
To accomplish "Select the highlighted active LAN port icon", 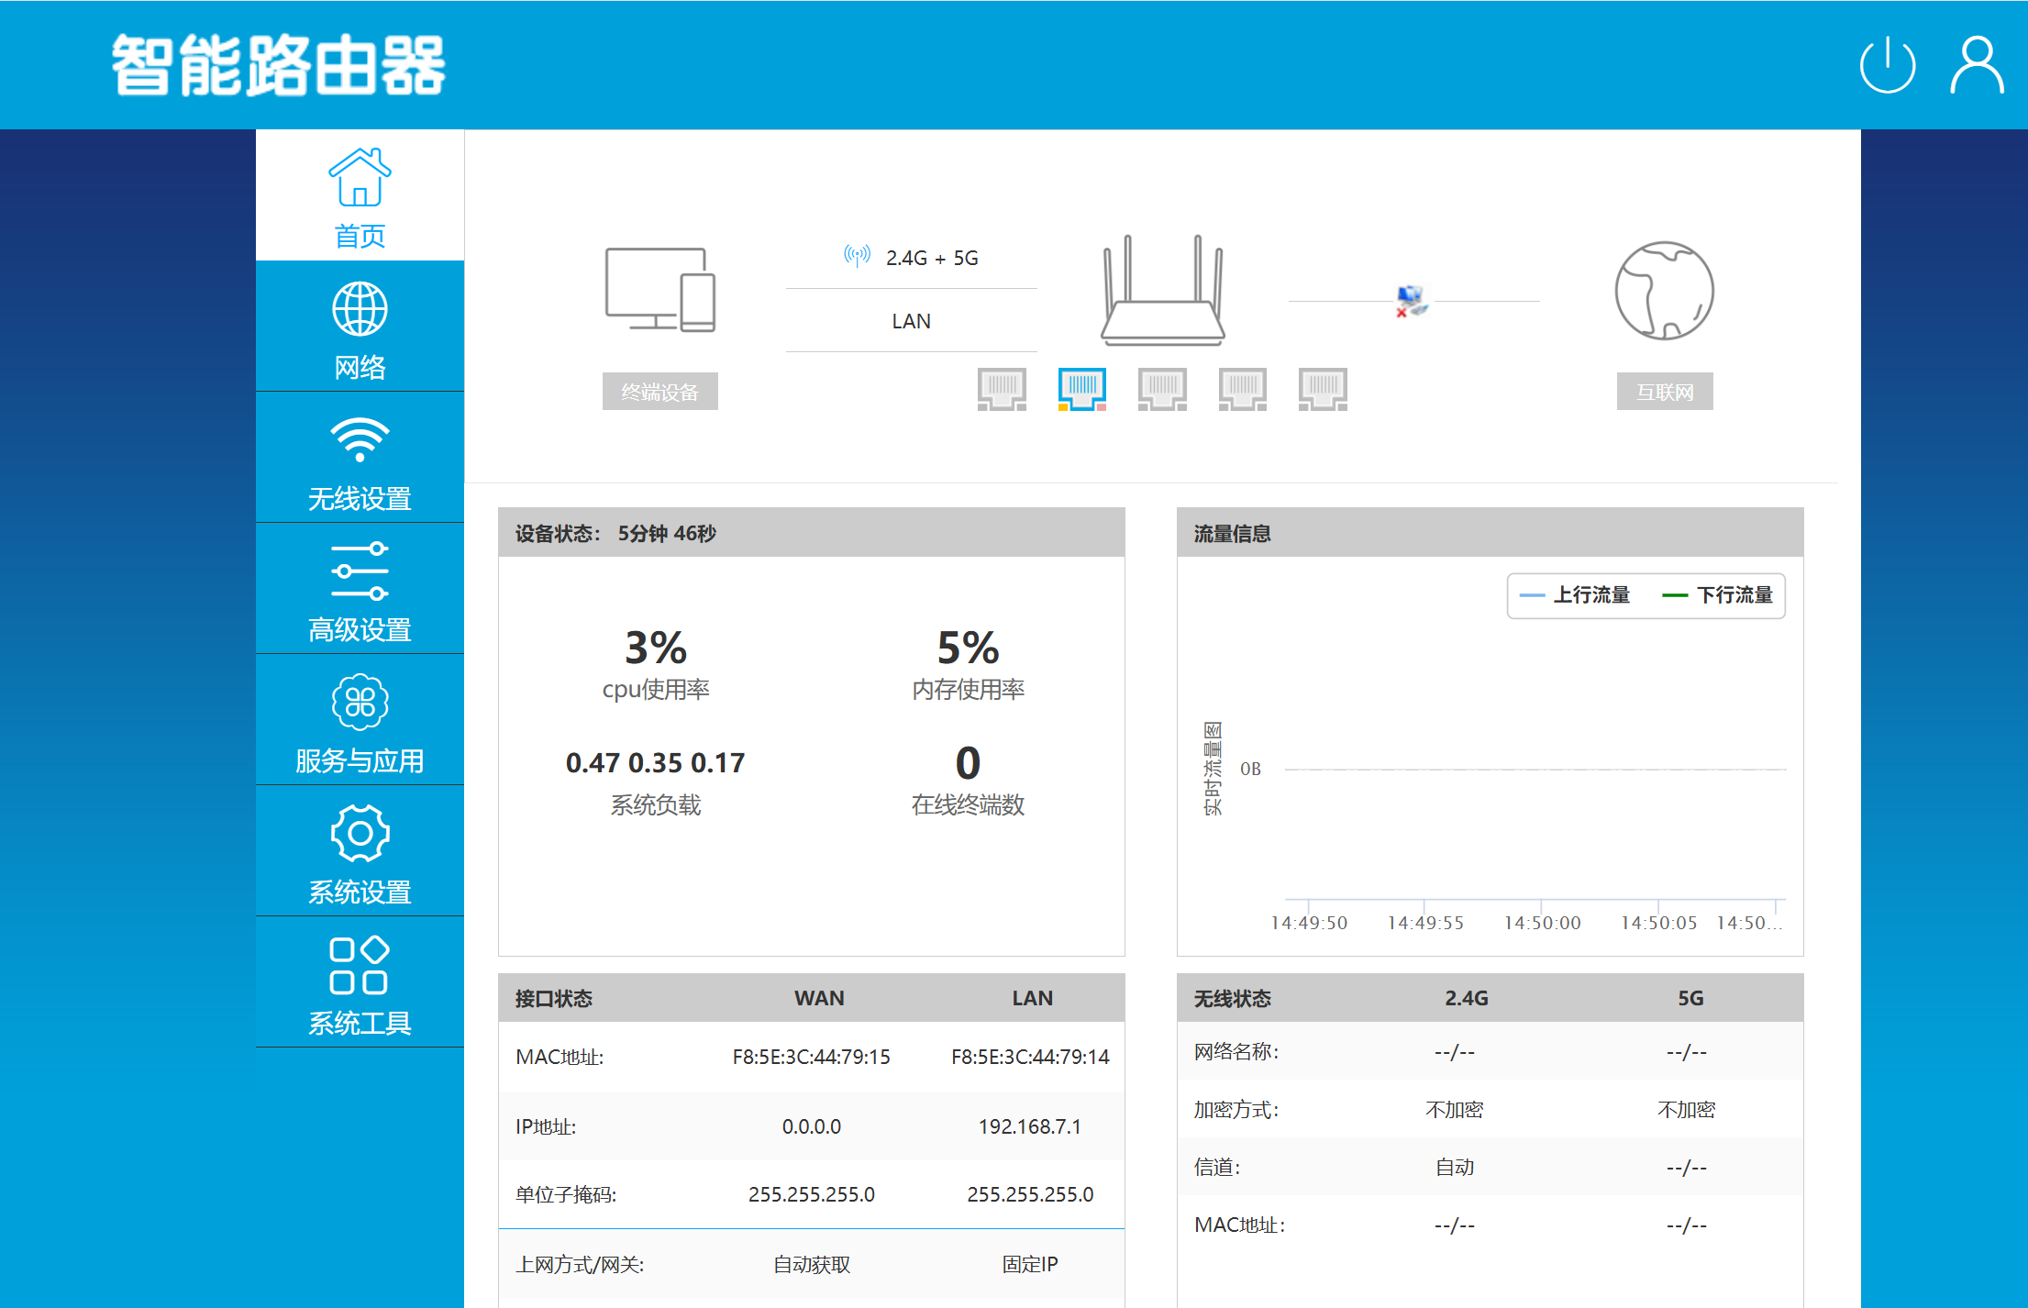I will 1081,387.
